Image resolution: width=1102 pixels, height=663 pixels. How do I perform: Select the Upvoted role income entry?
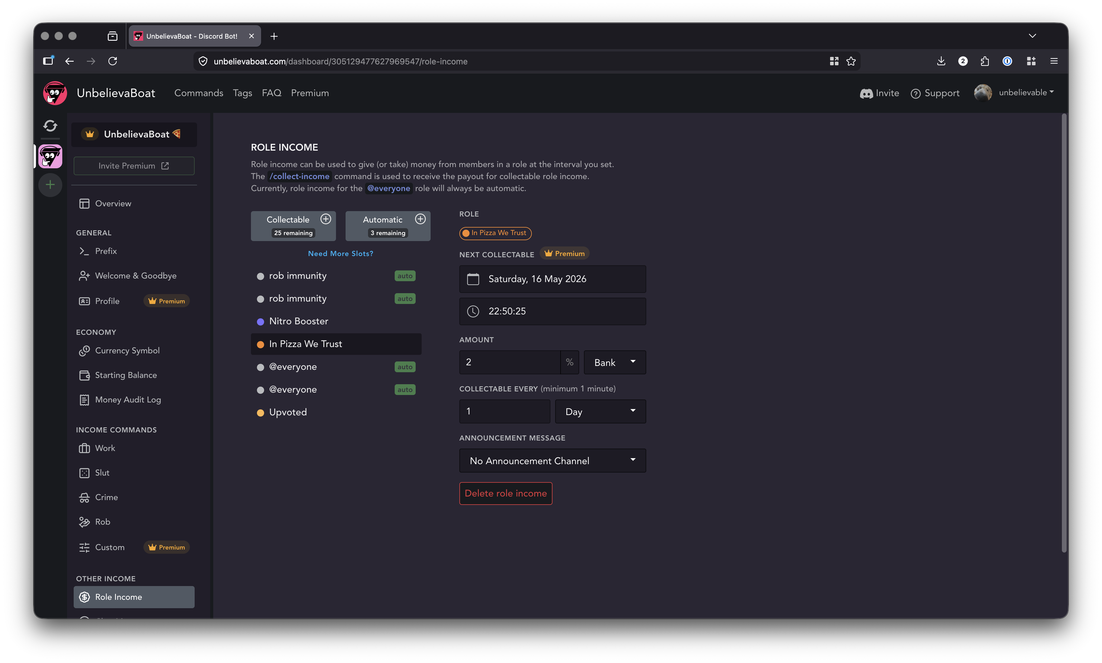tap(336, 412)
